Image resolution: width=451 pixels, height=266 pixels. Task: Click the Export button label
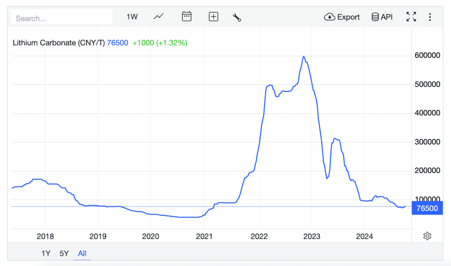(x=348, y=17)
